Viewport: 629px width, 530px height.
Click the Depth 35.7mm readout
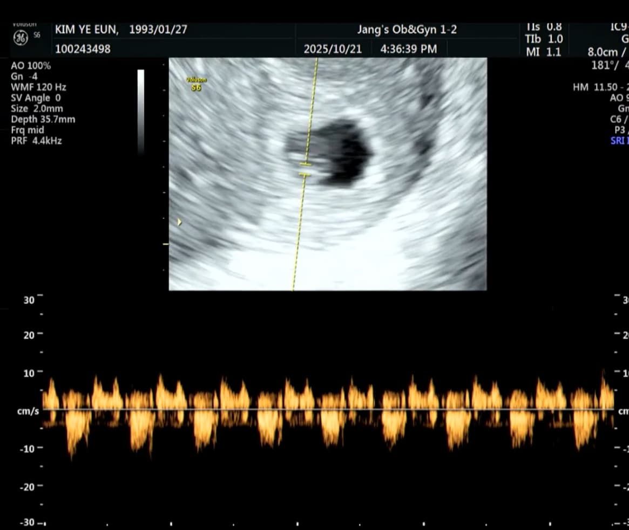click(43, 119)
